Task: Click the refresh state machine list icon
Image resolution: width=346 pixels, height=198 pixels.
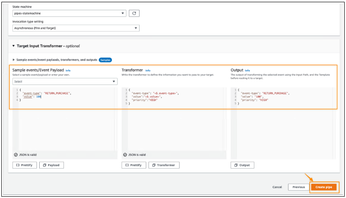Action: point(134,13)
